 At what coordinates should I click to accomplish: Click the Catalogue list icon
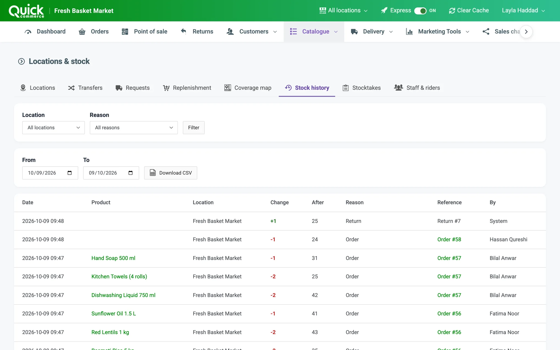point(293,32)
